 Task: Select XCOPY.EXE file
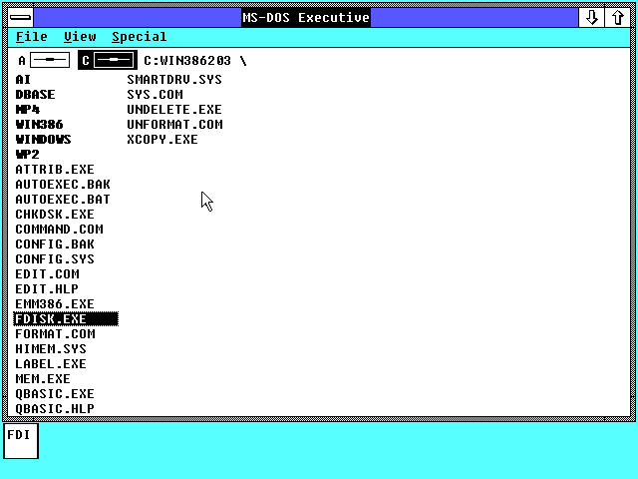tap(162, 140)
